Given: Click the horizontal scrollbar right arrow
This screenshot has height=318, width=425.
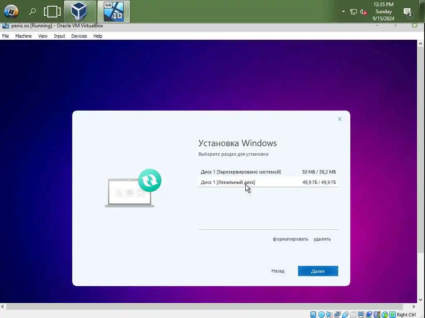Looking at the screenshot, I should coord(414,306).
